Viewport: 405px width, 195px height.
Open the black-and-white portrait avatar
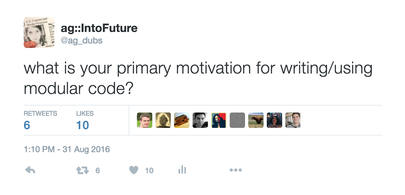200,120
